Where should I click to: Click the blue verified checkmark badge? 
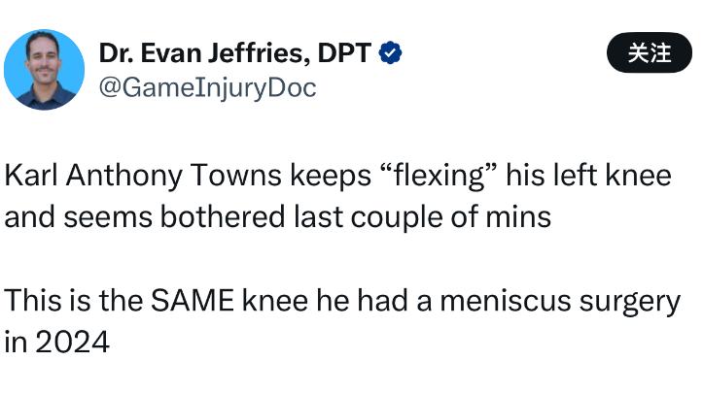tap(390, 52)
